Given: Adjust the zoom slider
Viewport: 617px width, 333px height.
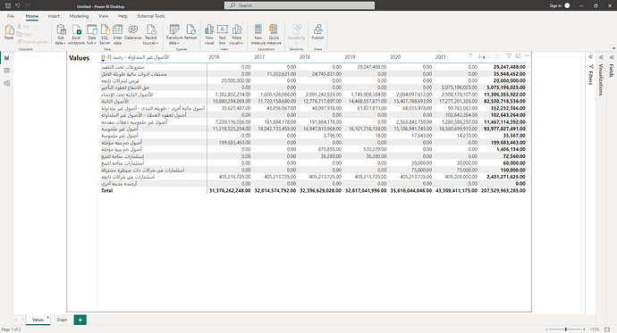Looking at the screenshot, I should pos(566,329).
